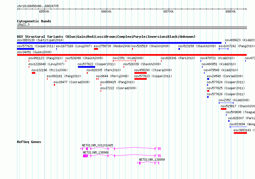Select the blue nsv577621 gain bar
255x179 pixels.
coord(25,49)
